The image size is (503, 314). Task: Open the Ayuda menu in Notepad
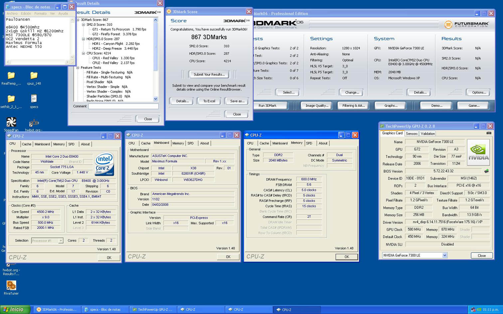pos(63,14)
